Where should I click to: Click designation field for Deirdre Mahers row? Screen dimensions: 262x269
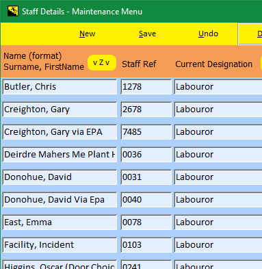(x=218, y=155)
